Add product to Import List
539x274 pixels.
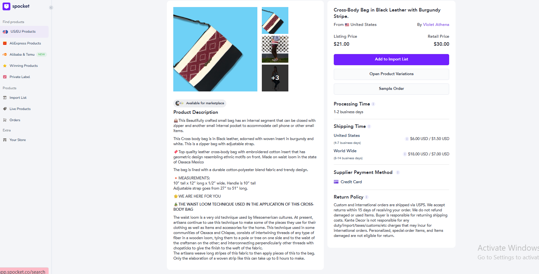[391, 59]
